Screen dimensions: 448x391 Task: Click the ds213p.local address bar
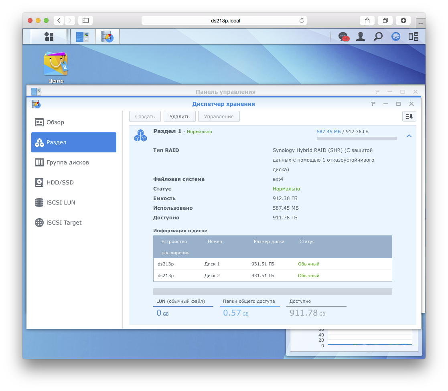pos(224,20)
